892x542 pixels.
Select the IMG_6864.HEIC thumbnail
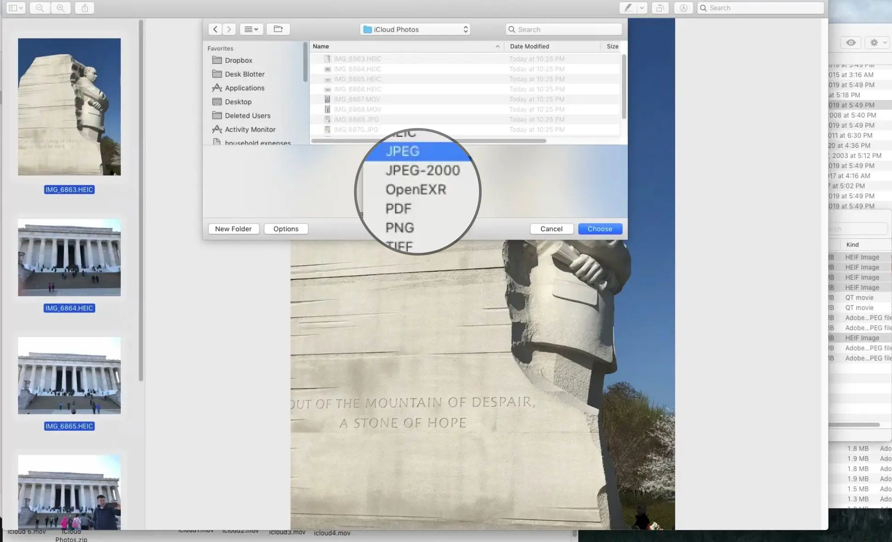[x=69, y=257]
